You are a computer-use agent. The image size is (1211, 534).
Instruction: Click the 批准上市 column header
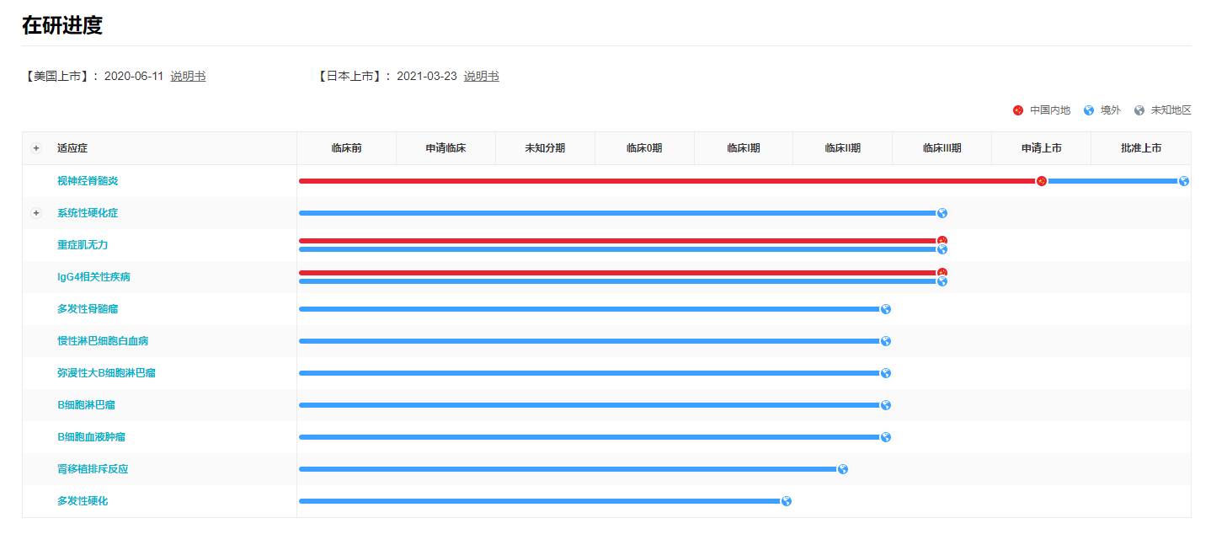point(1140,148)
